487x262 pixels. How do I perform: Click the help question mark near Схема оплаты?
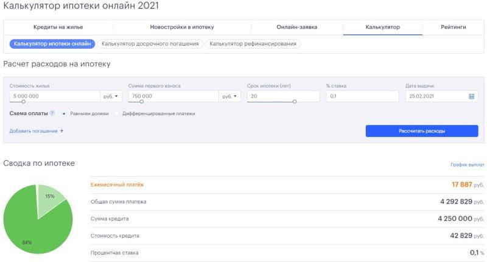[x=52, y=113]
